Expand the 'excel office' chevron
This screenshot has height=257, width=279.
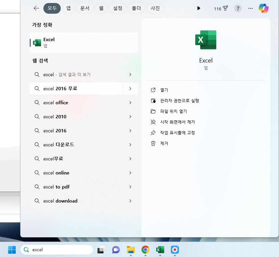tap(130, 103)
